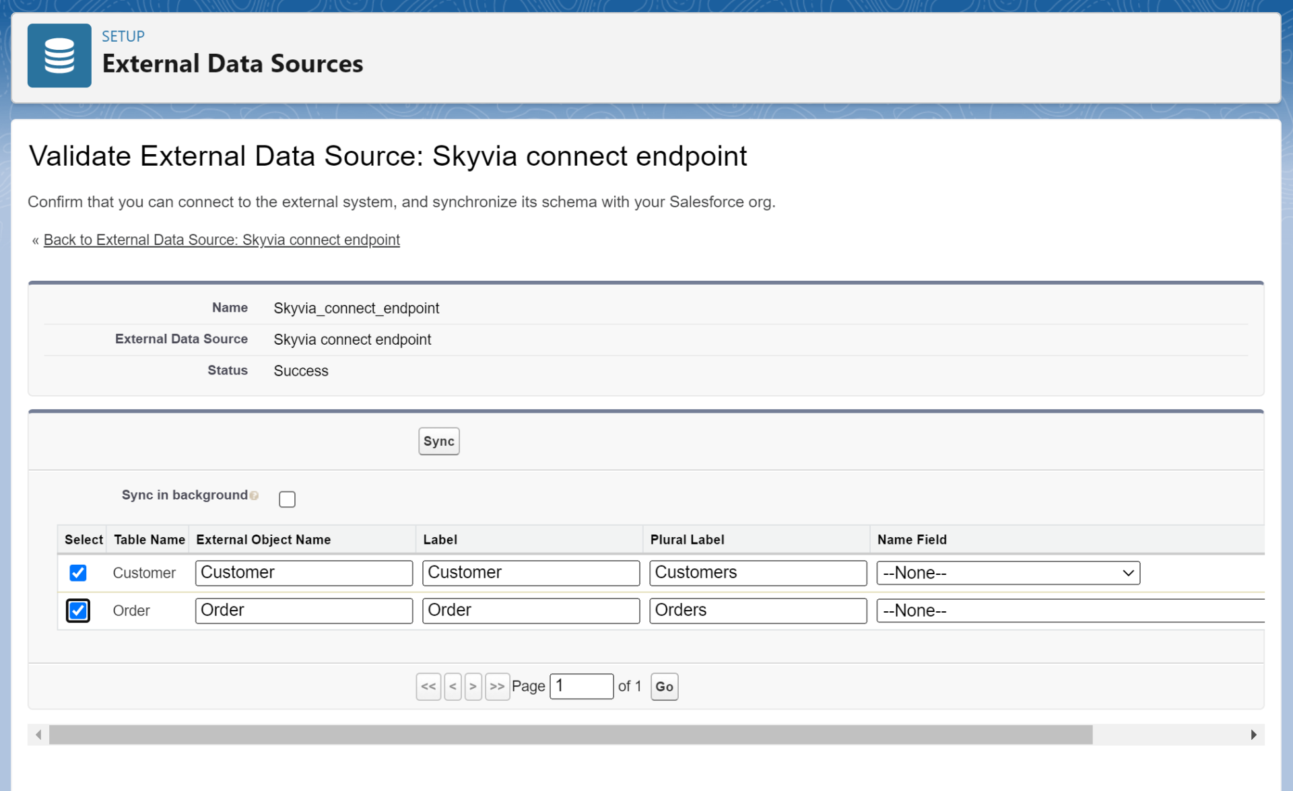Viewport: 1293px width, 791px height.
Task: Click the left horizontal scroll arrow
Action: pyautogui.click(x=38, y=734)
